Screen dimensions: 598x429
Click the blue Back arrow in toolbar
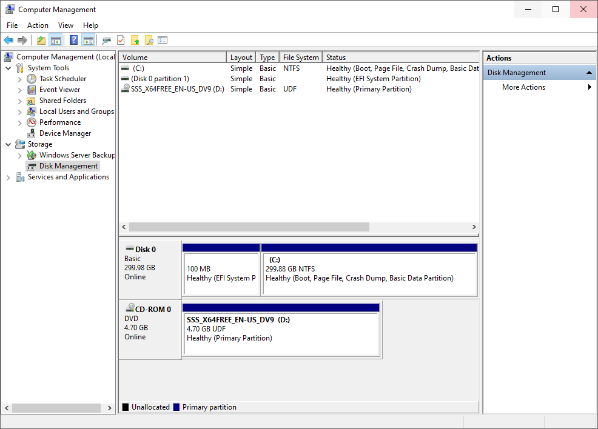click(x=8, y=41)
